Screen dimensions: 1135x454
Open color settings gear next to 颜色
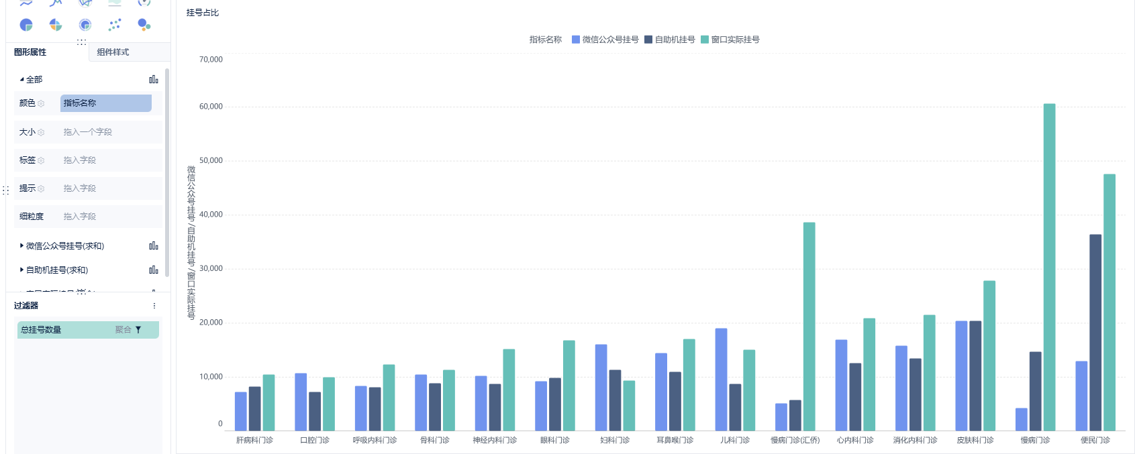tap(41, 103)
